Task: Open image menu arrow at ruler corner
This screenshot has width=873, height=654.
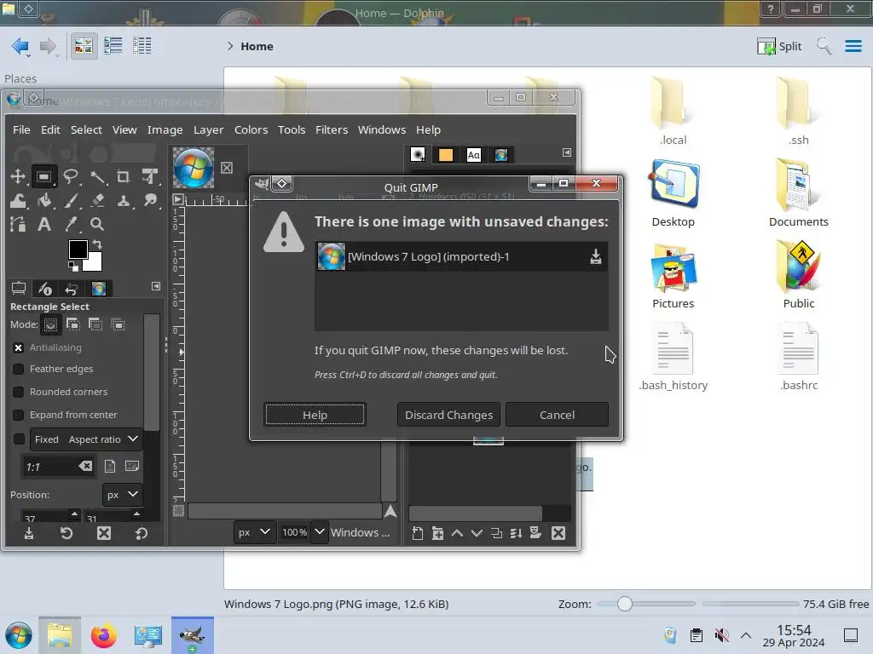Action: (x=178, y=199)
